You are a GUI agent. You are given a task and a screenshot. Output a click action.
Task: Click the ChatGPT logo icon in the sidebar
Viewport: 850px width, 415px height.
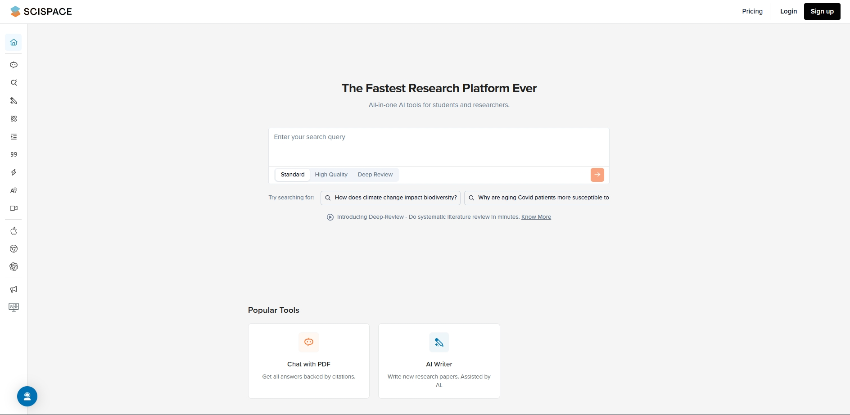[14, 267]
